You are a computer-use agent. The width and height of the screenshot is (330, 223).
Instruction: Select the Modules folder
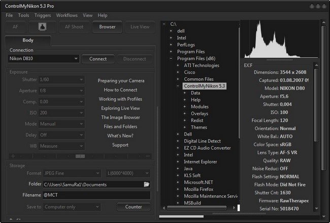[200, 107]
